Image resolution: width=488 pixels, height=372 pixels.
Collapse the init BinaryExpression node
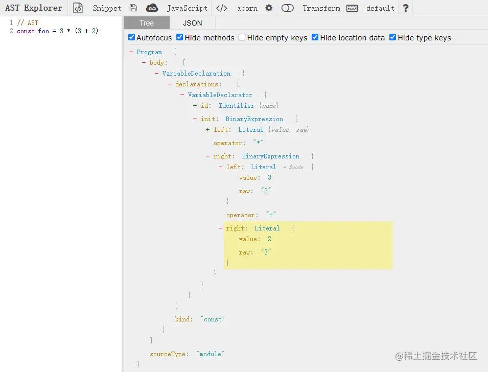click(x=195, y=119)
